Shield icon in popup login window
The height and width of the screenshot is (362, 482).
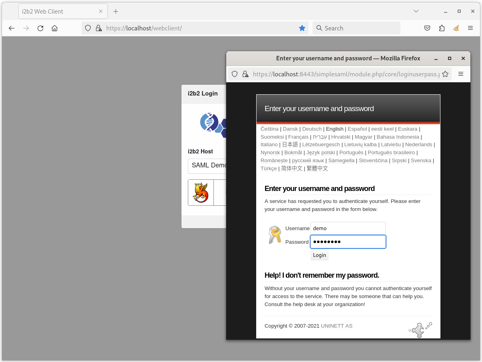[235, 74]
